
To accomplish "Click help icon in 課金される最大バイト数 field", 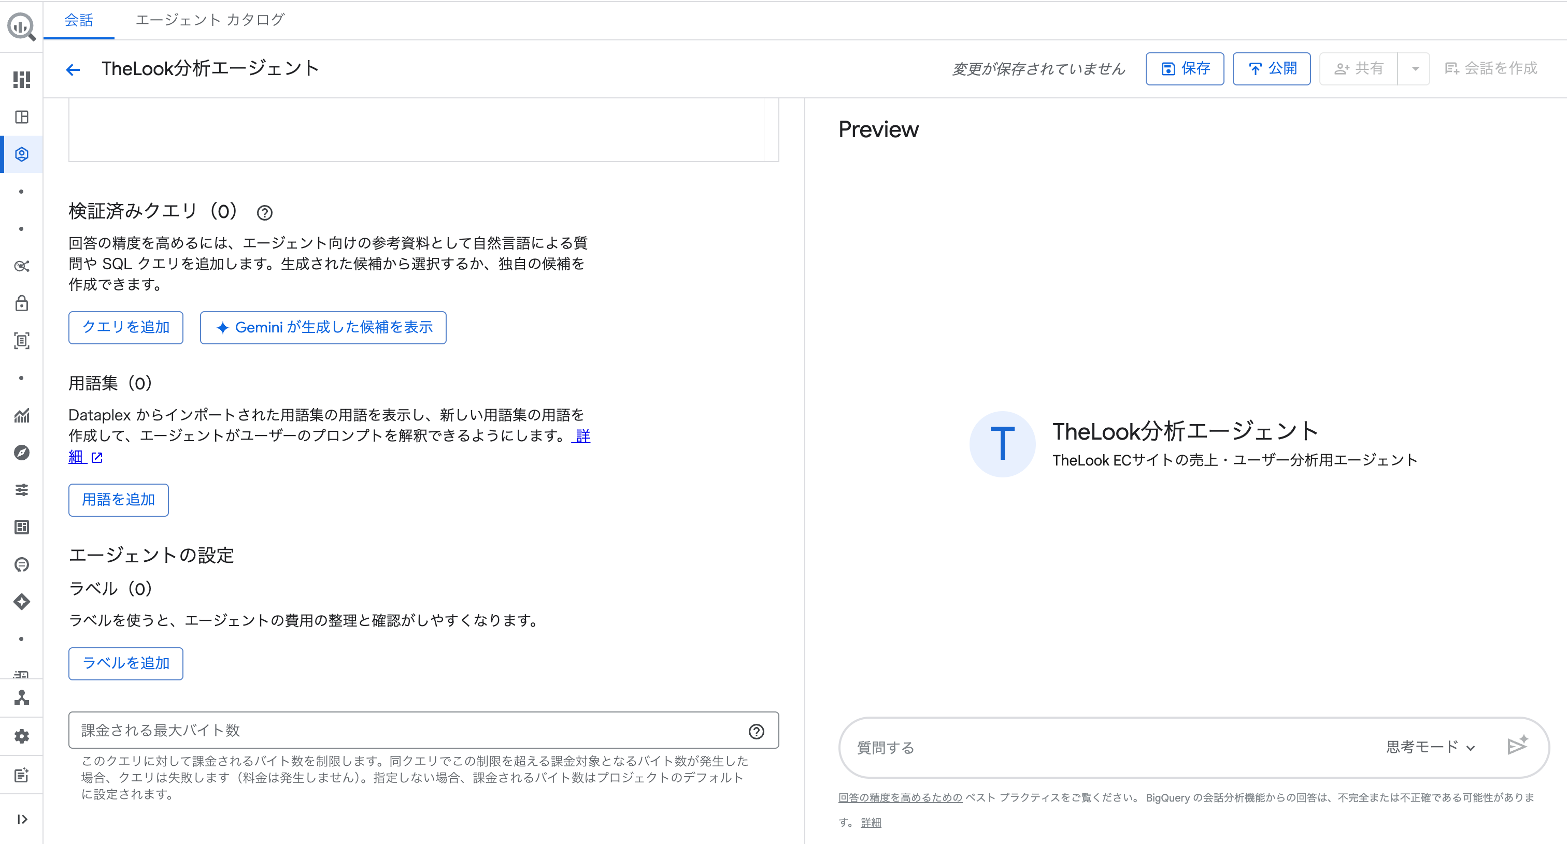I will point(756,732).
